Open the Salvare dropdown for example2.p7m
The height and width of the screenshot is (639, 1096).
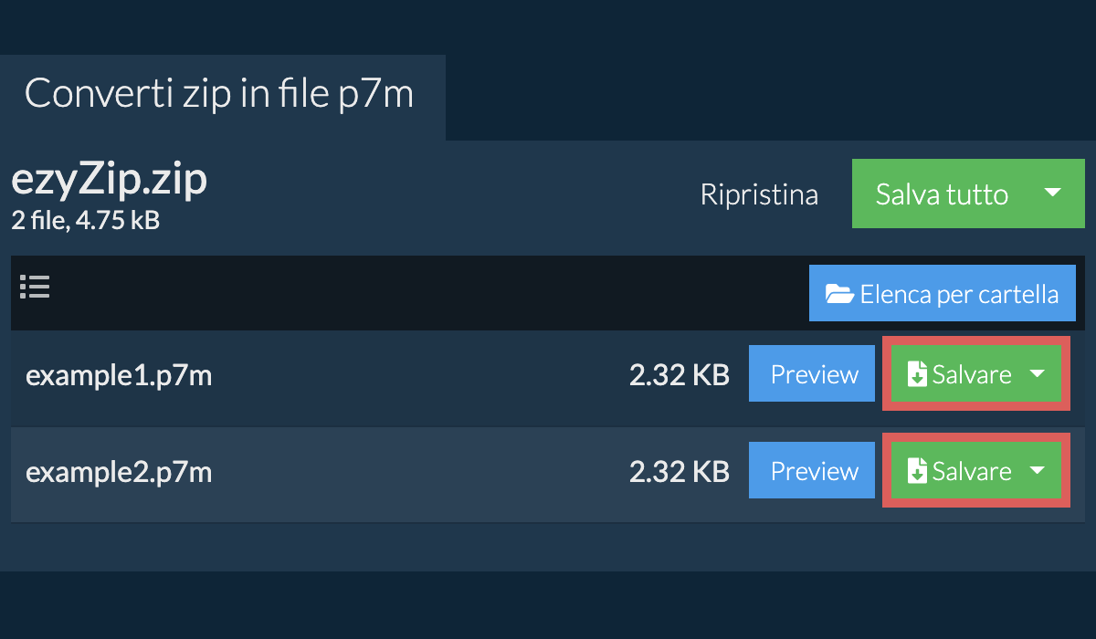1038,470
